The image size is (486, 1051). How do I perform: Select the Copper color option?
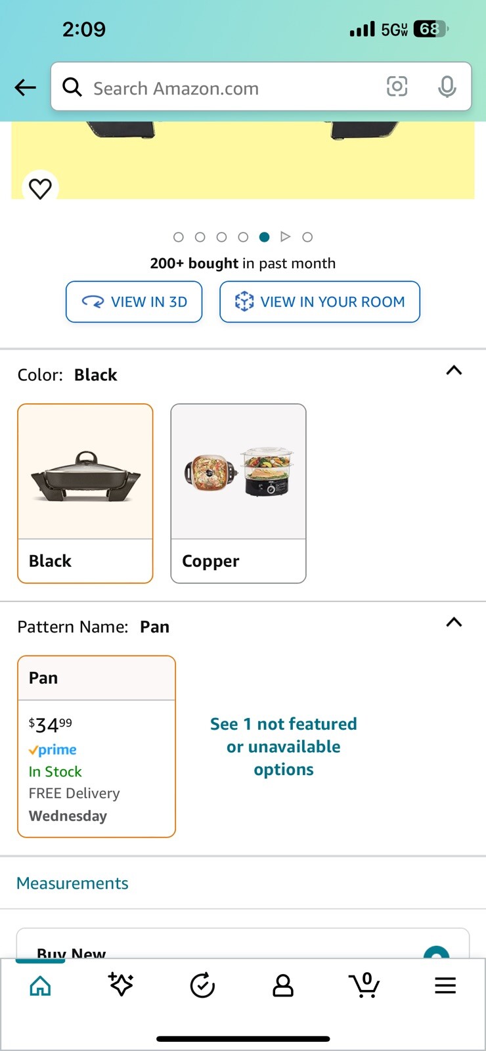(x=238, y=493)
